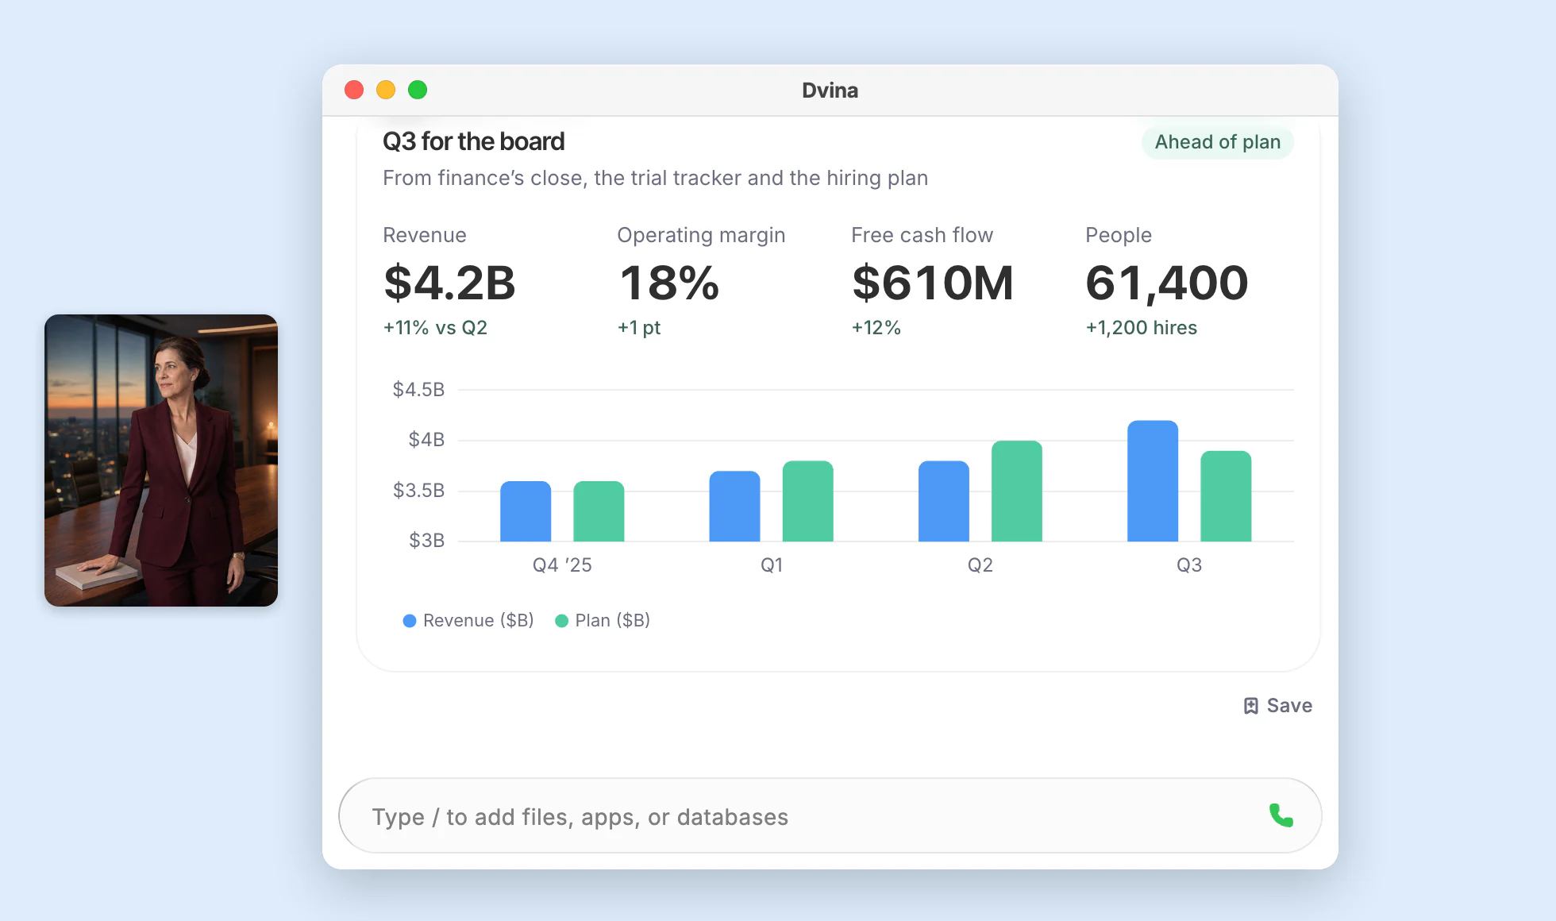The width and height of the screenshot is (1556, 921).
Task: Click the 18% operating margin value
Action: pos(669,283)
